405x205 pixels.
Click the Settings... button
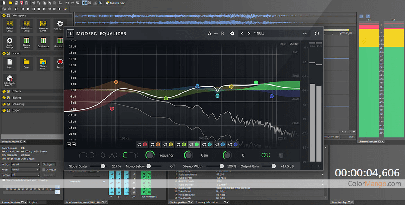pos(48,164)
